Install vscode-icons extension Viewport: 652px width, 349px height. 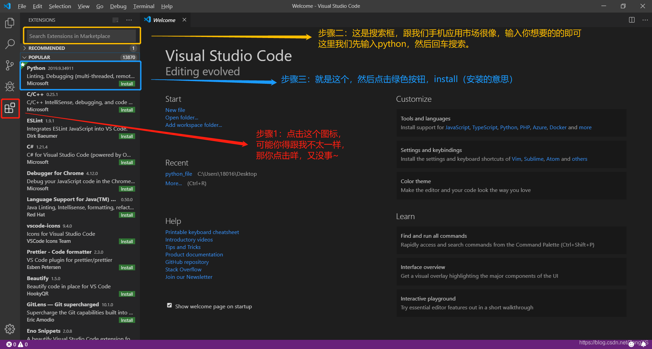pos(127,241)
